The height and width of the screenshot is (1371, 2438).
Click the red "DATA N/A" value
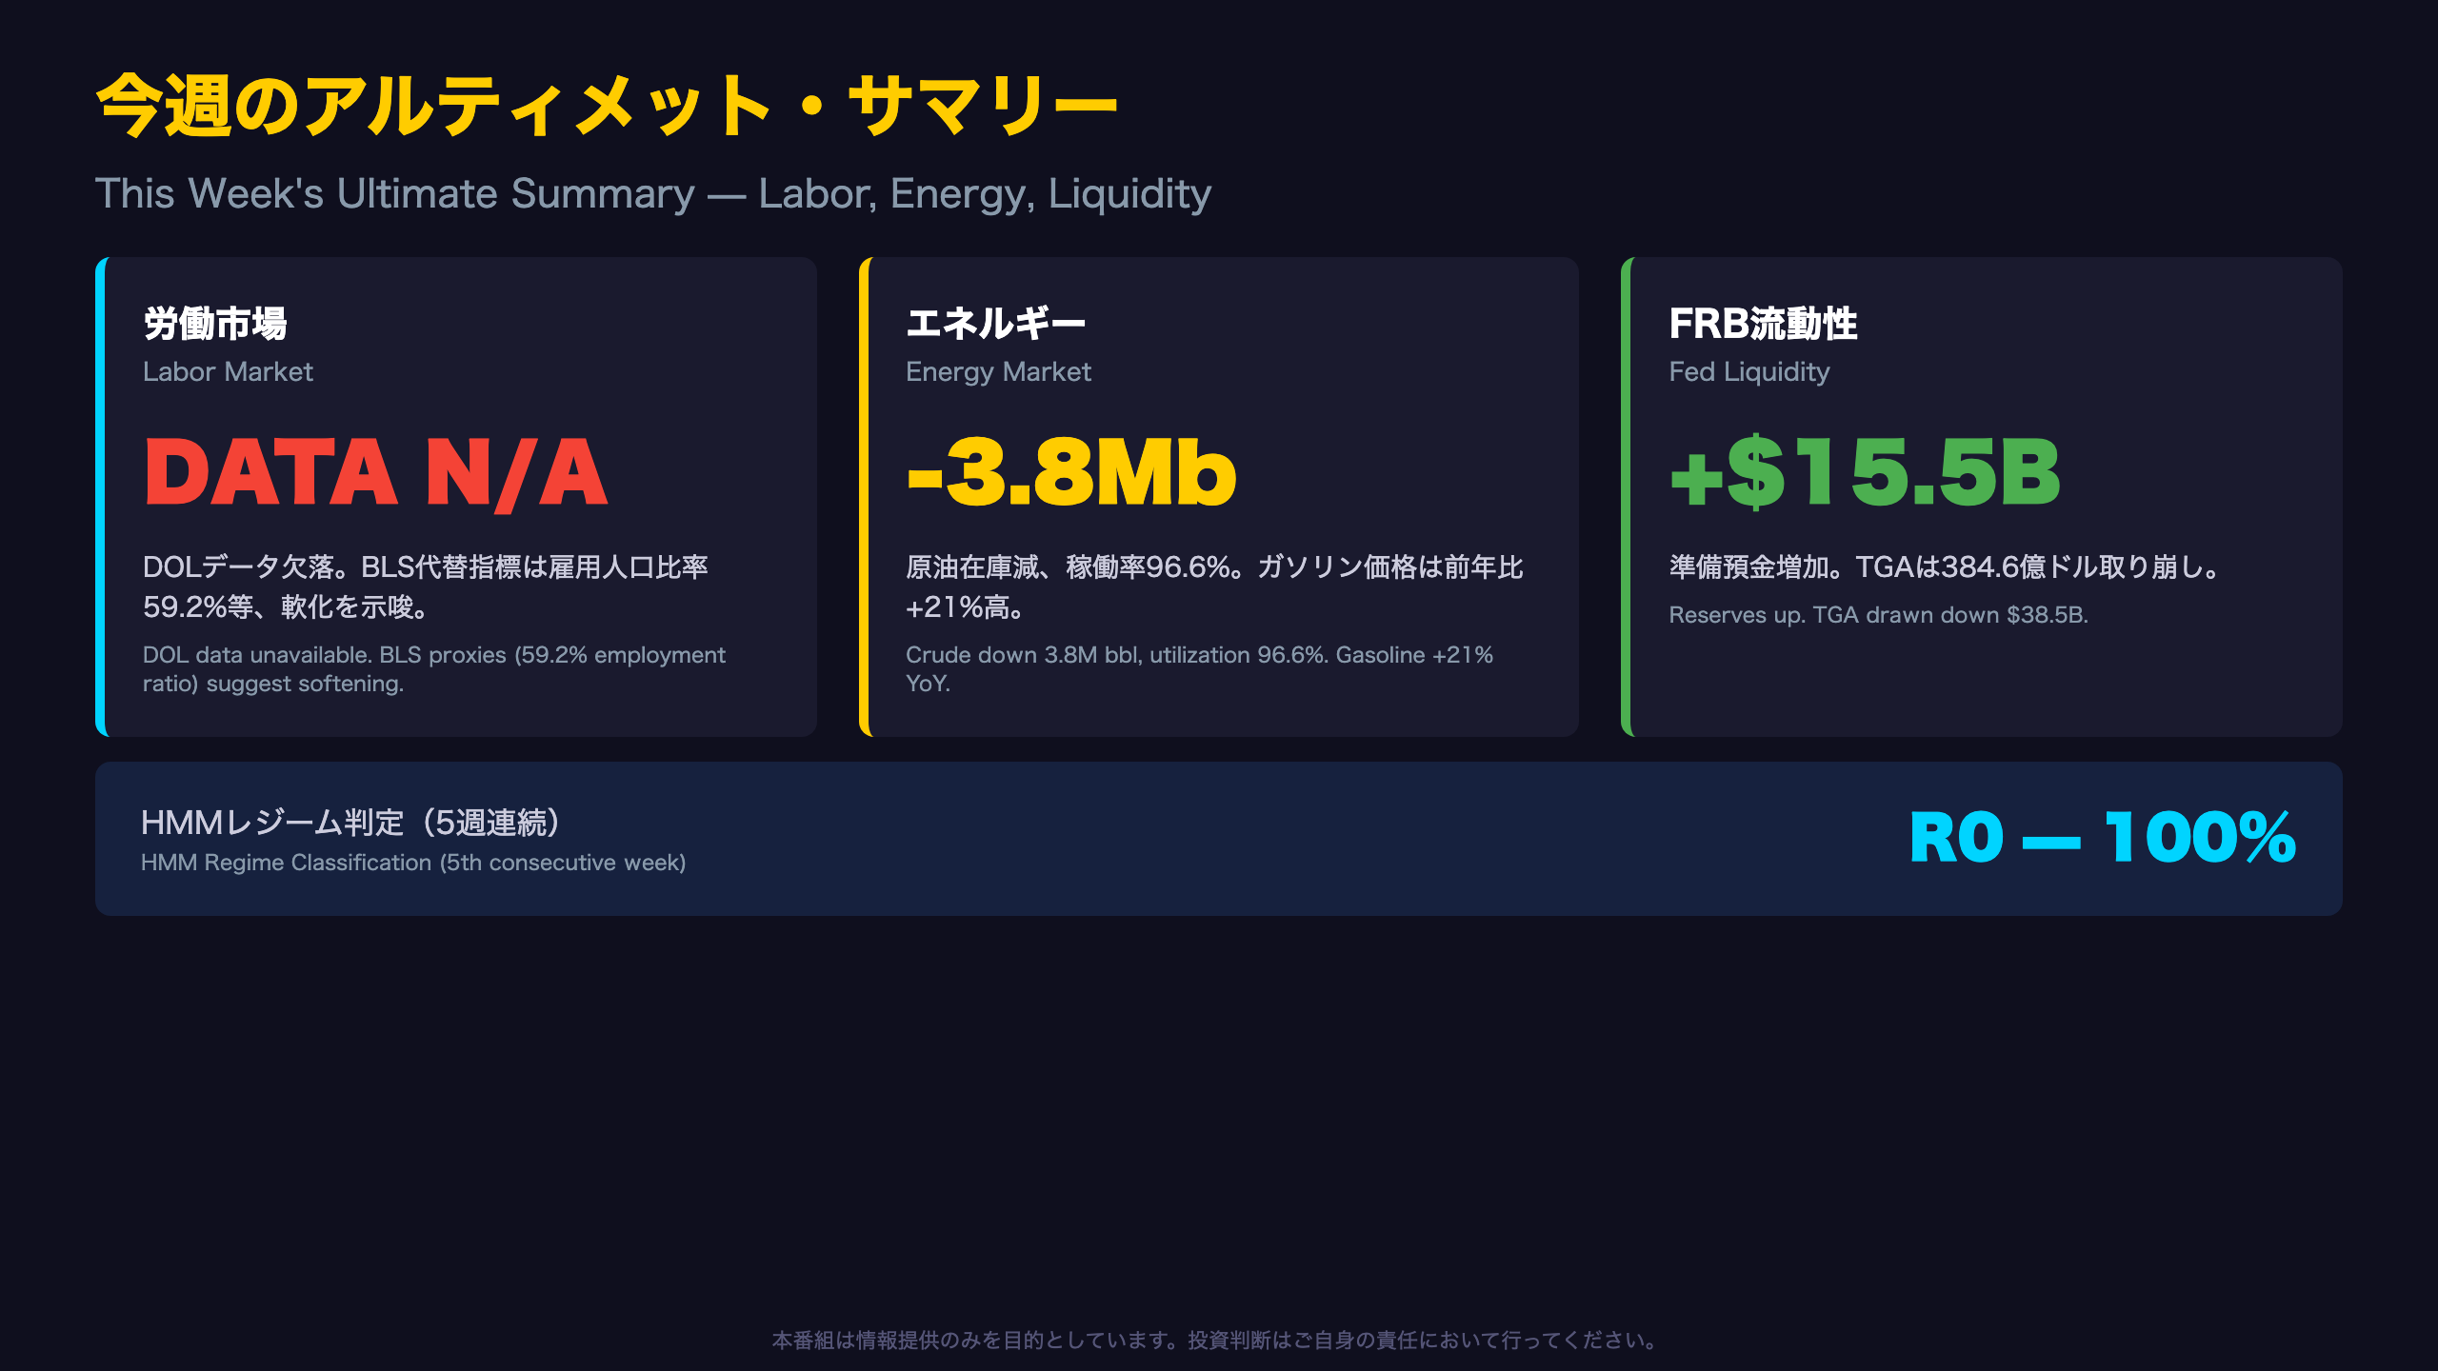coord(375,472)
